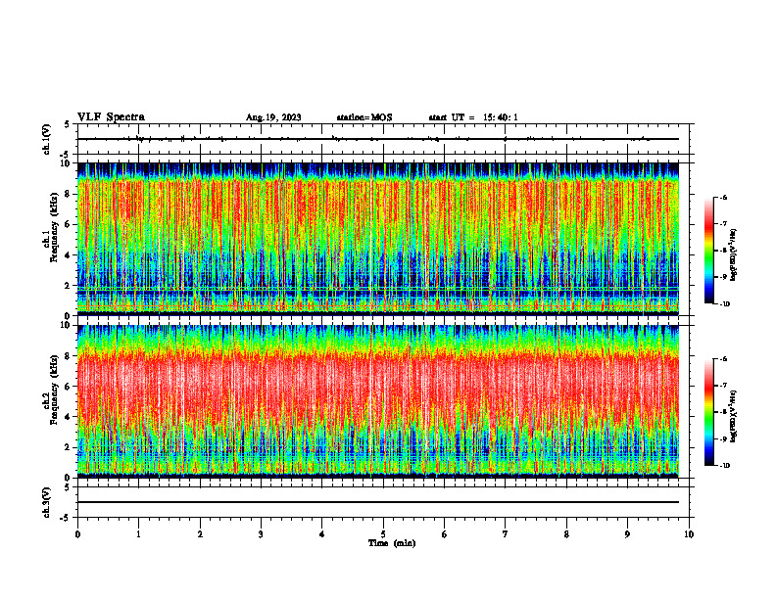Click the ch.1 frequency tick "6"
The image size is (776, 599).
69,225
